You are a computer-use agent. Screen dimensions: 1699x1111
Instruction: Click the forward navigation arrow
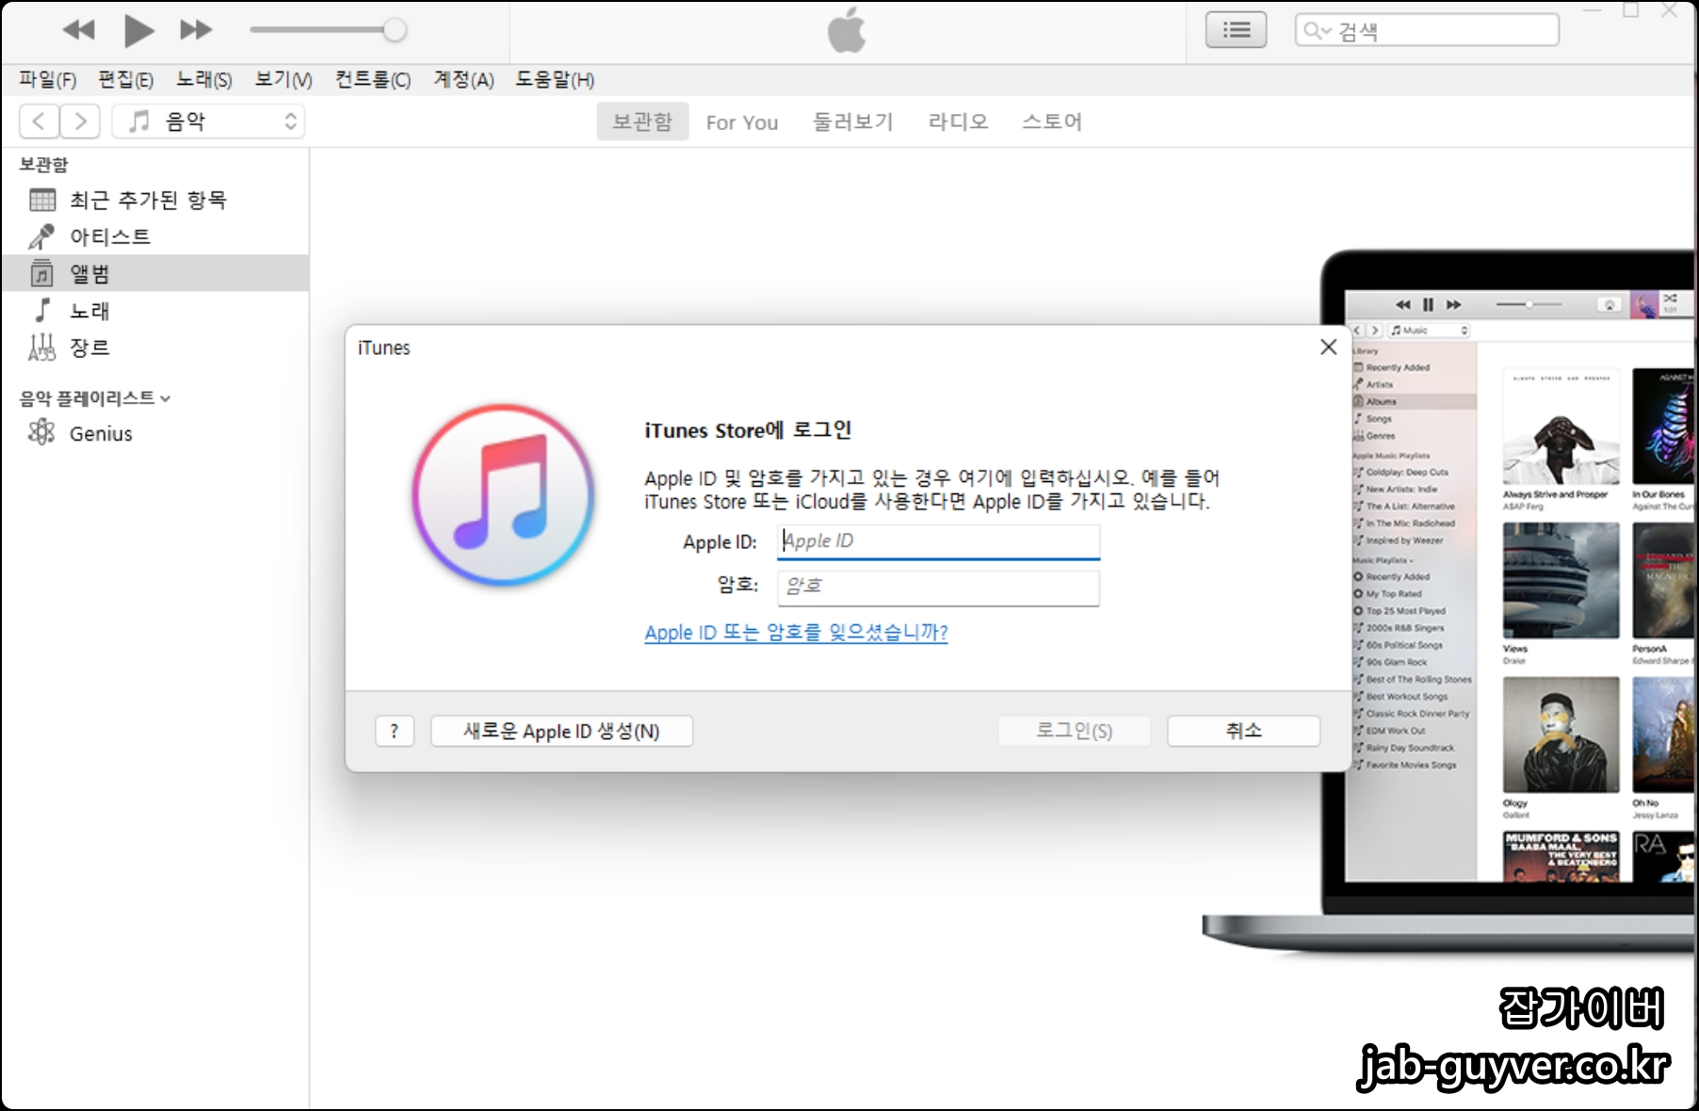[80, 121]
